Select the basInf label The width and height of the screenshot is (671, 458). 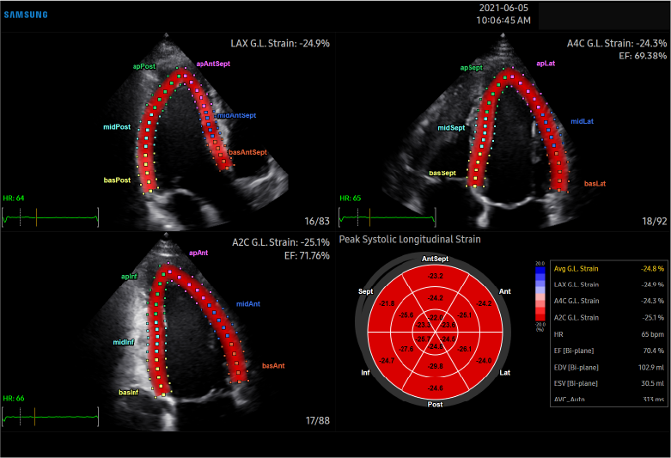pyautogui.click(x=129, y=393)
